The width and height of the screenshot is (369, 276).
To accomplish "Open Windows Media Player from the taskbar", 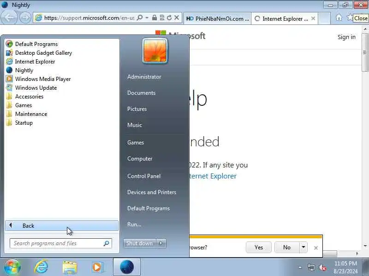I will (x=97, y=267).
